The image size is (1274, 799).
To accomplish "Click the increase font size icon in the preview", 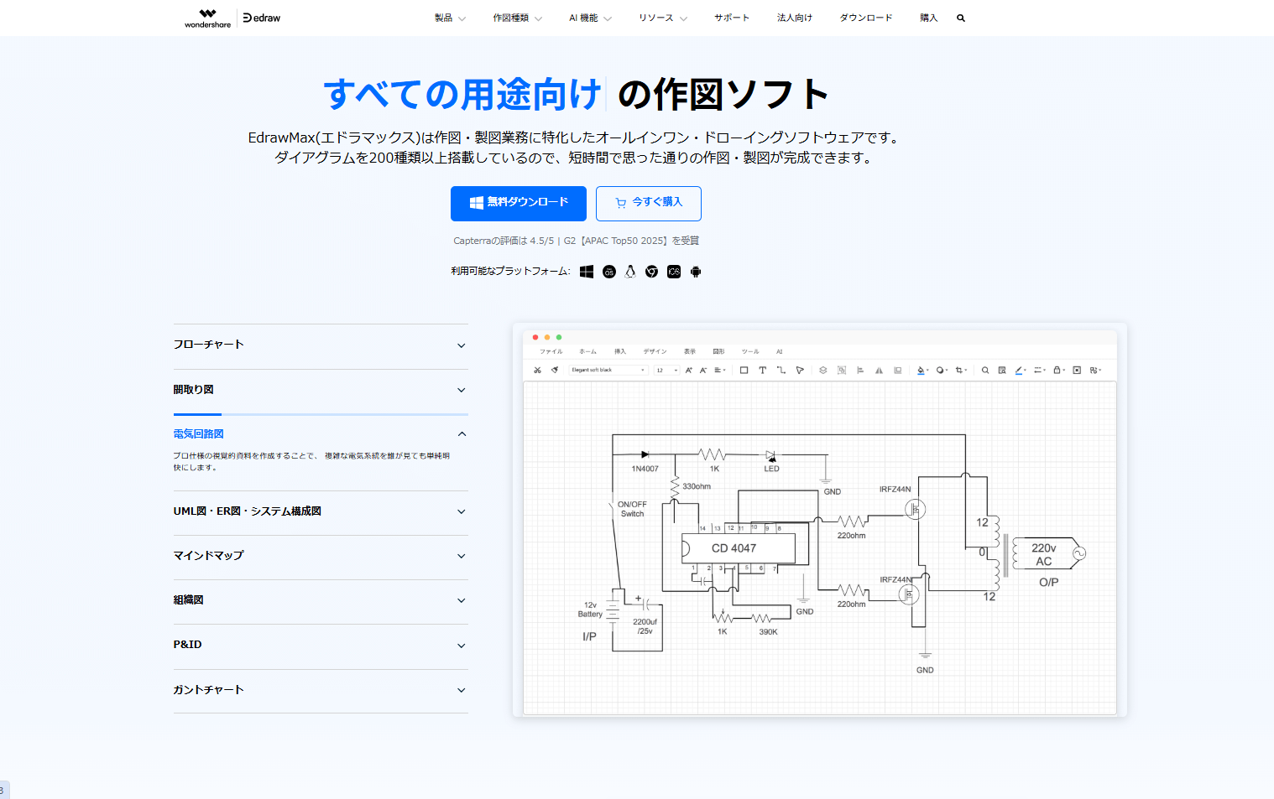I will [x=689, y=370].
